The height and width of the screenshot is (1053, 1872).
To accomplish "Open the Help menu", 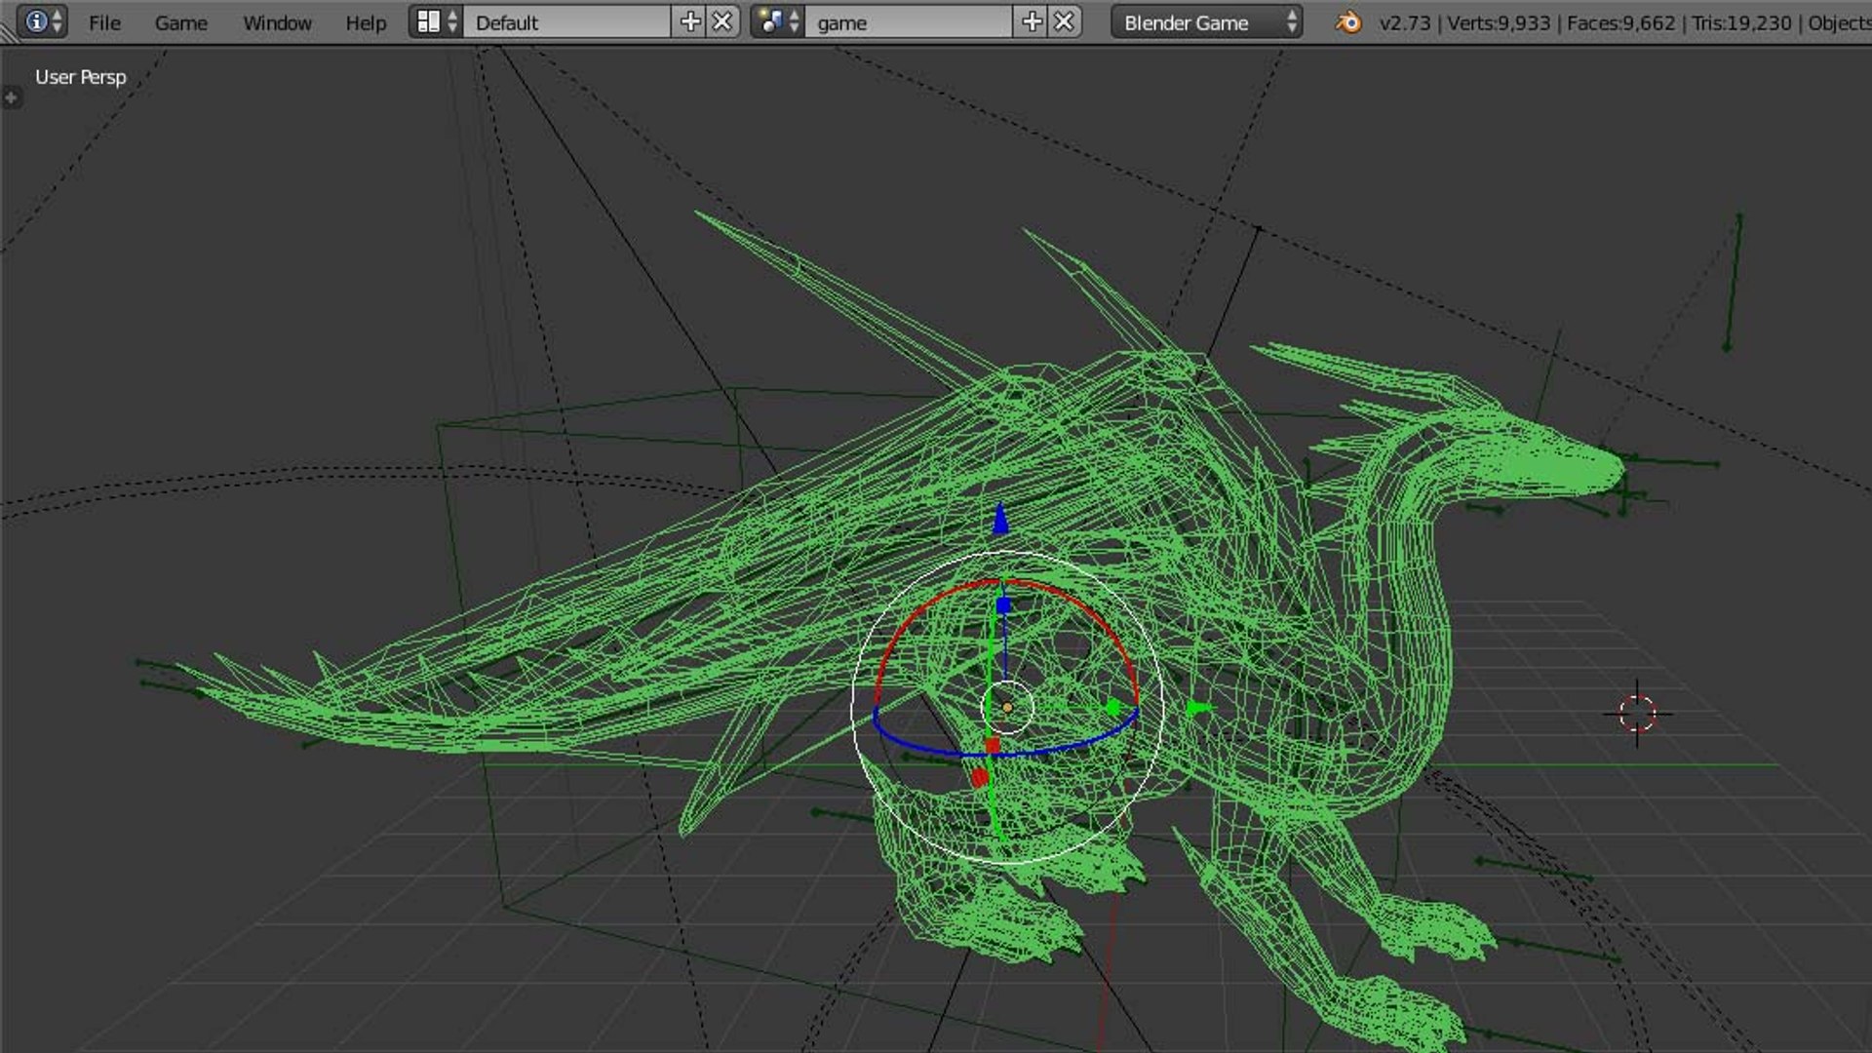I will point(366,22).
